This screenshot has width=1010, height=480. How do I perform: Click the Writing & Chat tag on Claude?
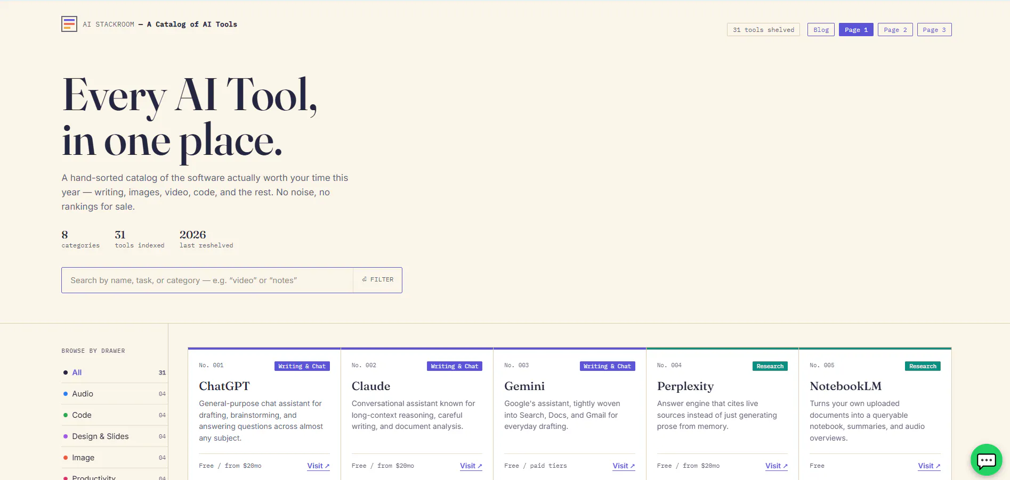click(x=455, y=366)
